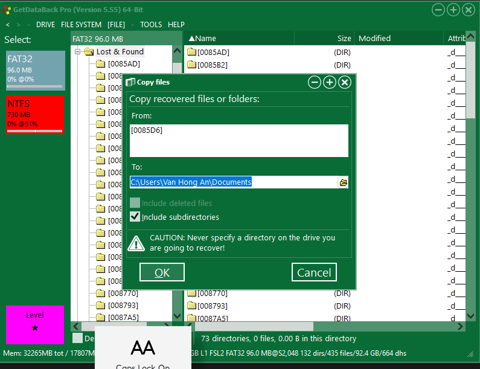Sort file list by the Size column
The image size is (480, 369).
coord(344,39)
